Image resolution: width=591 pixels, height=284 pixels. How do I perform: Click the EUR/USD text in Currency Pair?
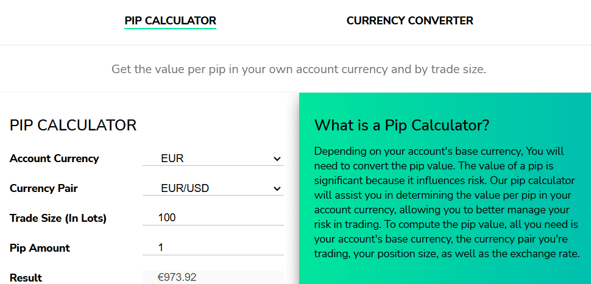click(x=185, y=188)
